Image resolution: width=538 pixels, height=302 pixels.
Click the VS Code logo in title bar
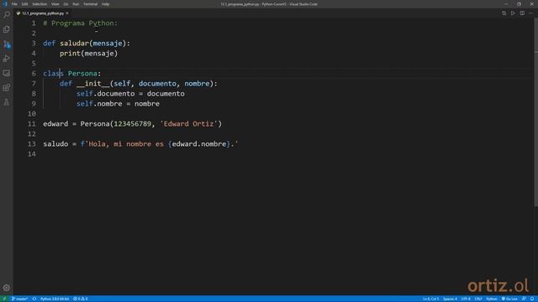[5, 4]
